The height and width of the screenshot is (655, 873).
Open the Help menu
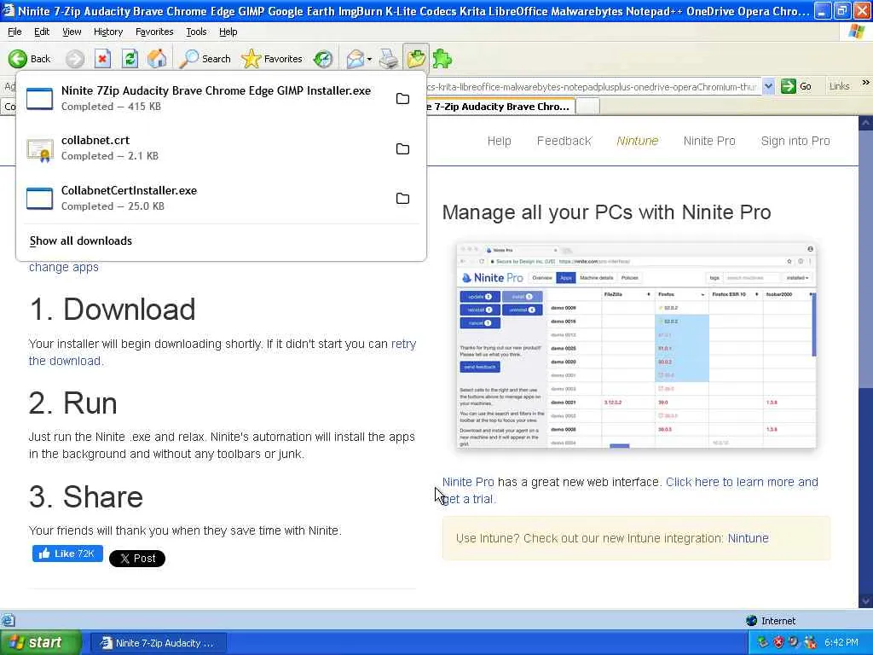(x=228, y=32)
